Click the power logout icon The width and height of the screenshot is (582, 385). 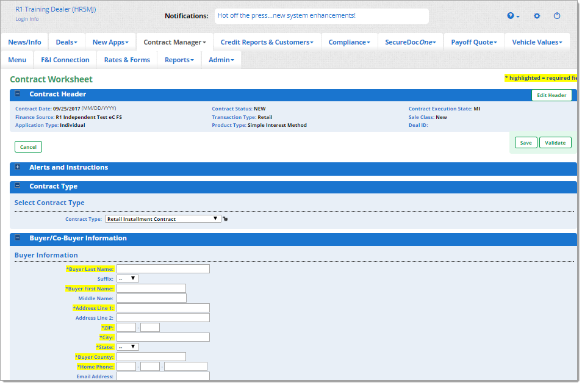pyautogui.click(x=557, y=16)
